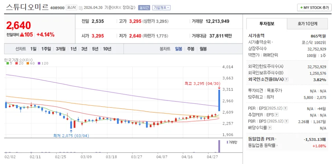Screen dimensions: 334x164
Task: Click the 시가총액 value 865억원
Action: tap(318, 36)
